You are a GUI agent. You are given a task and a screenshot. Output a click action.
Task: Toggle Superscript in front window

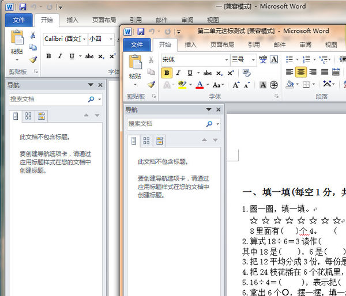tap(231, 73)
